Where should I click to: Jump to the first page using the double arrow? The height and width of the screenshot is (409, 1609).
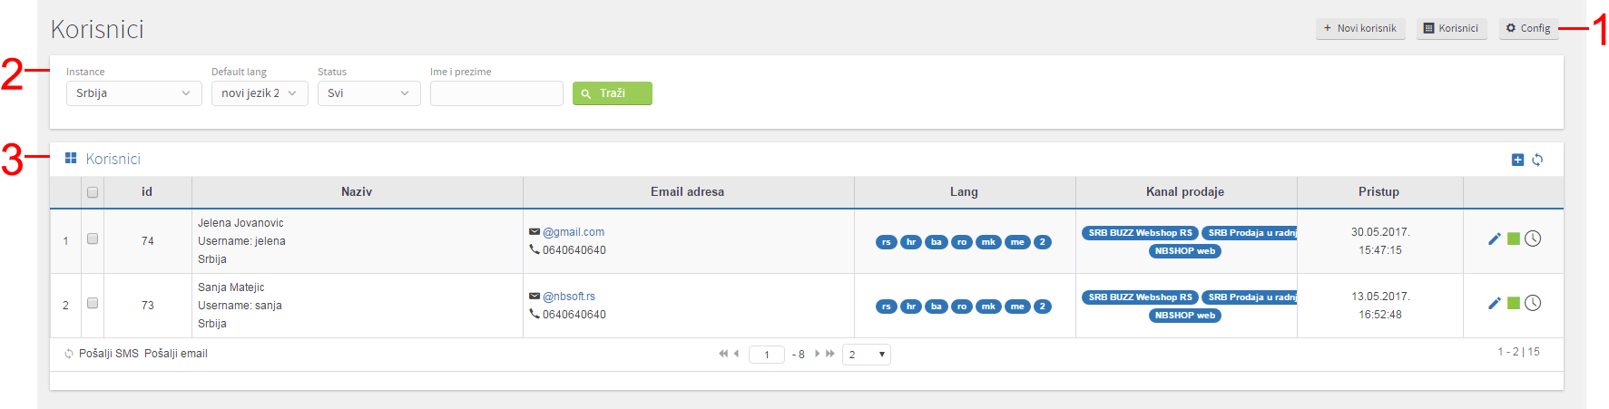pos(723,354)
